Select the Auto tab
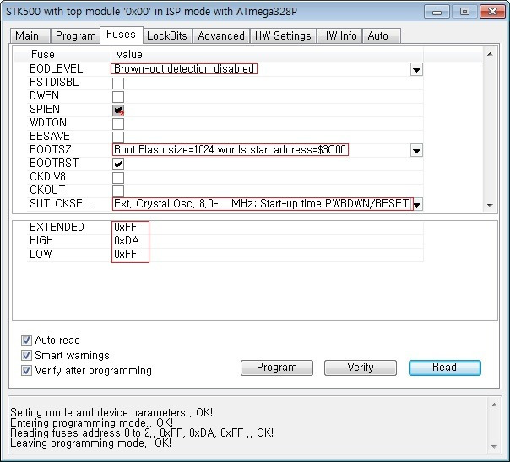 point(382,35)
